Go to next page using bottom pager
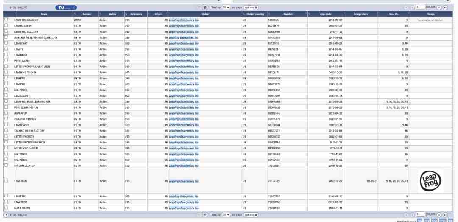Image resolution: width=458 pixels, height=222 pixels. (439, 215)
